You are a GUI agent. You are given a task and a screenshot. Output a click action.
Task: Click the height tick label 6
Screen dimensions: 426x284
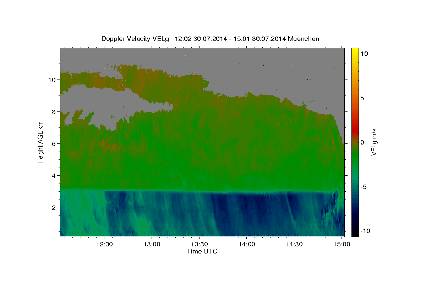(54, 144)
